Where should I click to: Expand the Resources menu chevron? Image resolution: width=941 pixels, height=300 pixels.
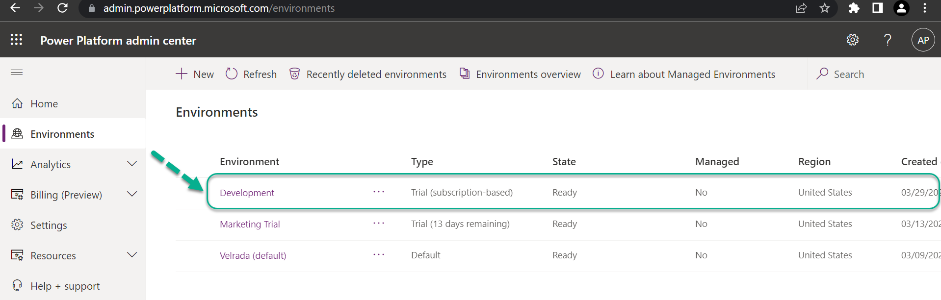pos(132,255)
